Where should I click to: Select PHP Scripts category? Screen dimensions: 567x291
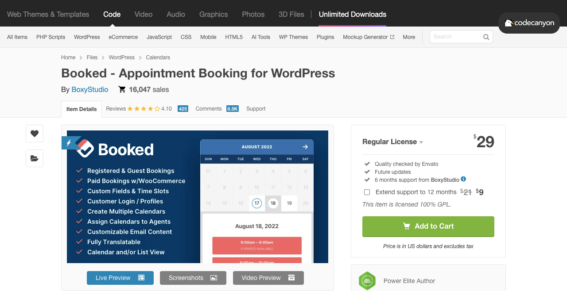pos(50,37)
